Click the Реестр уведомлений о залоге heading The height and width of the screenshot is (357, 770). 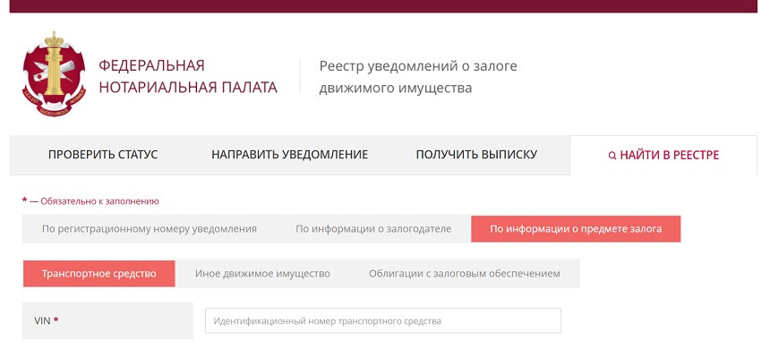pos(418,77)
